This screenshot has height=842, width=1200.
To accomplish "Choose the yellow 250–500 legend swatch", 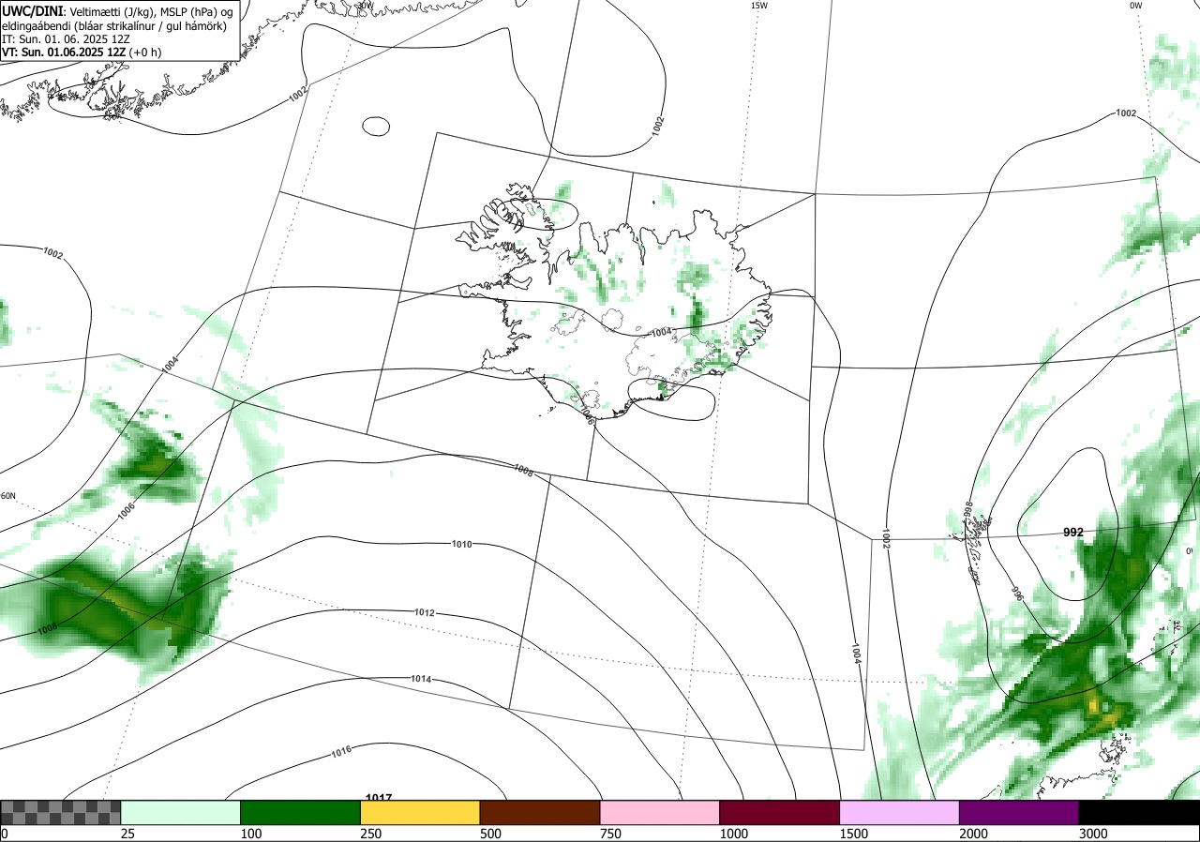I will pos(420,812).
